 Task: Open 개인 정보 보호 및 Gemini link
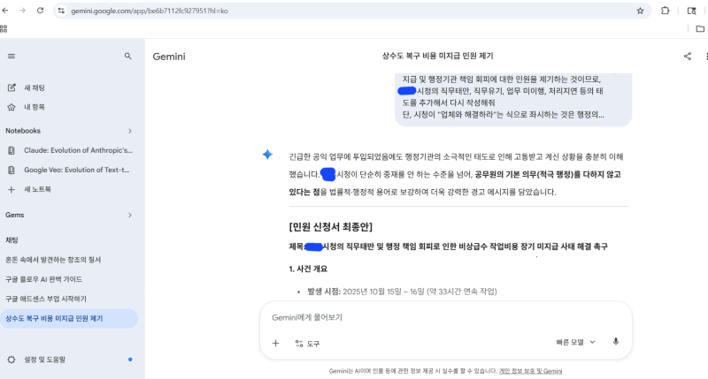pyautogui.click(x=530, y=371)
